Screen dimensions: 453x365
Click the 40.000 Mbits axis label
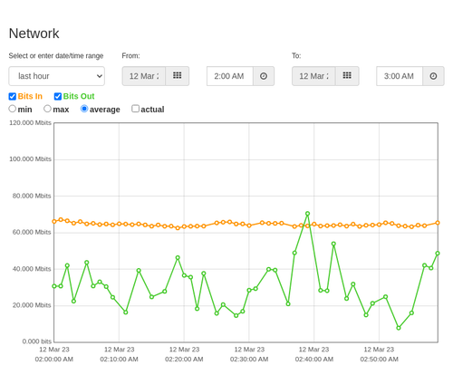(x=32, y=269)
